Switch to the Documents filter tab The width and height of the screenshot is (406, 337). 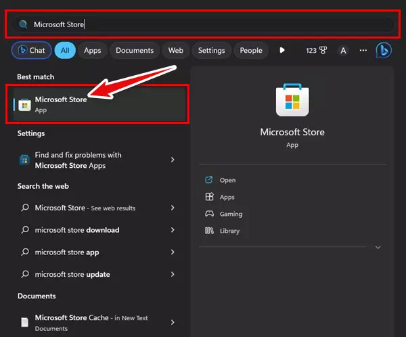(135, 50)
